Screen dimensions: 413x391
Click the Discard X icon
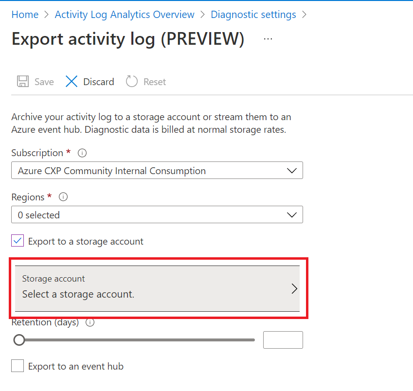72,82
